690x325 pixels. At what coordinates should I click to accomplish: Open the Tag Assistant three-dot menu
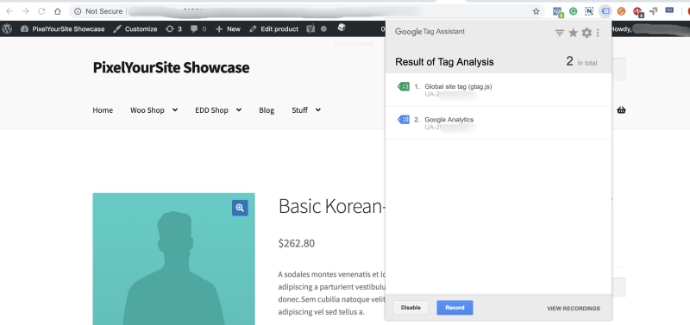[x=598, y=33]
